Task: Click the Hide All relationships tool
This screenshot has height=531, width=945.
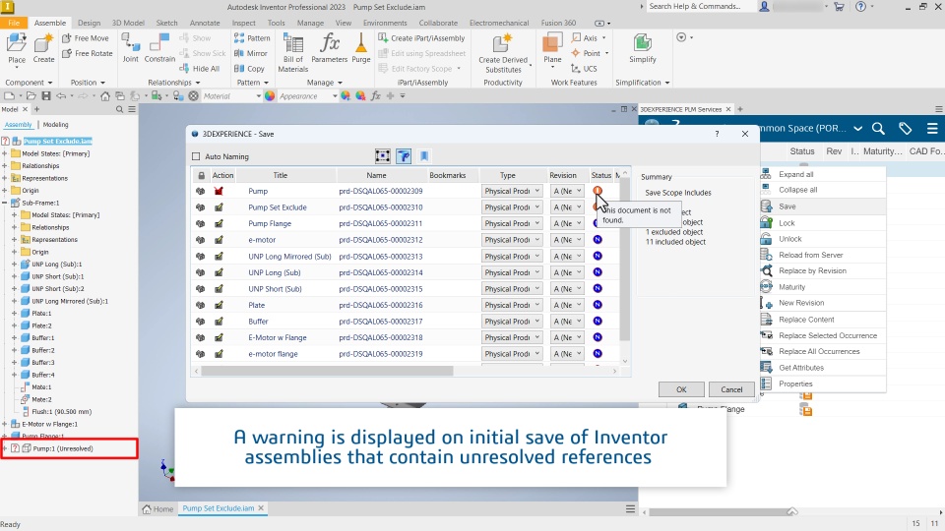Action: point(200,69)
